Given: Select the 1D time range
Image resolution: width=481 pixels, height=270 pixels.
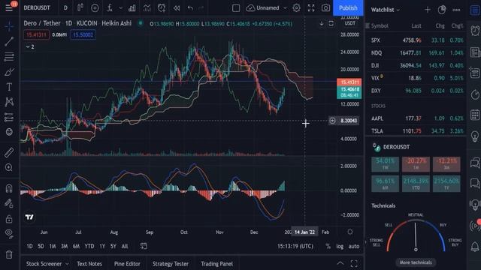Looking at the screenshot, I should coord(29,246).
